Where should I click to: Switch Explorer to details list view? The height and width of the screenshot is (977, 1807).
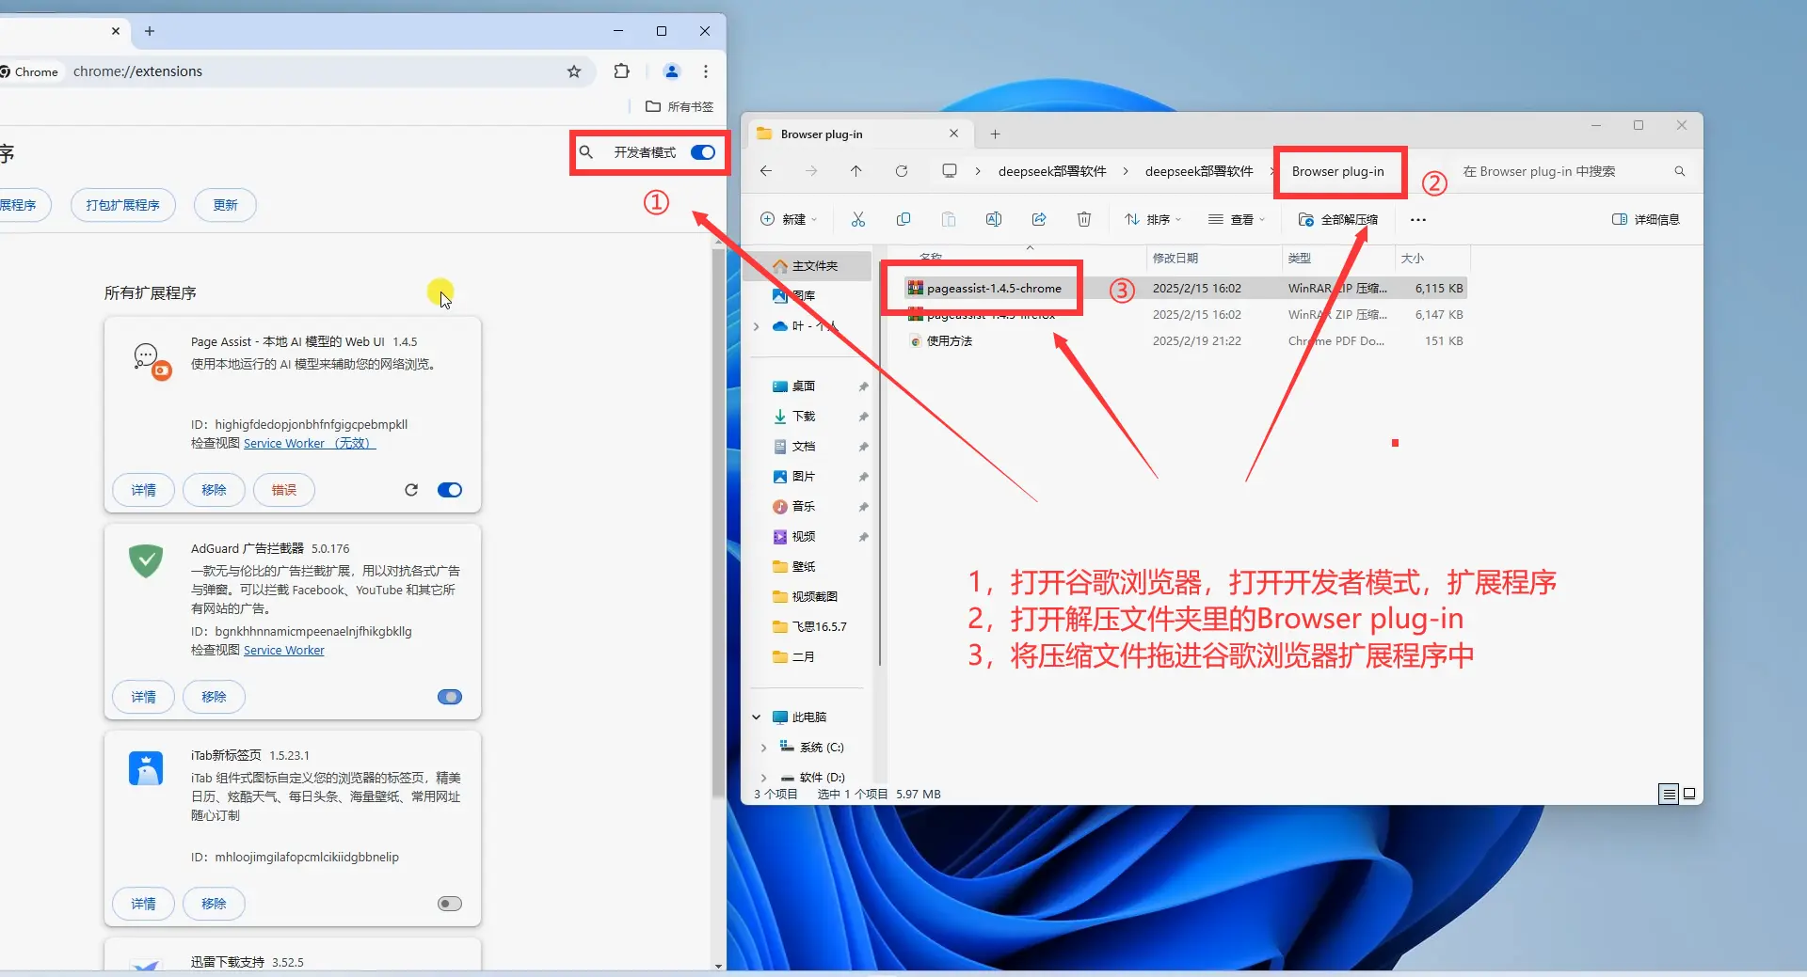click(1669, 795)
